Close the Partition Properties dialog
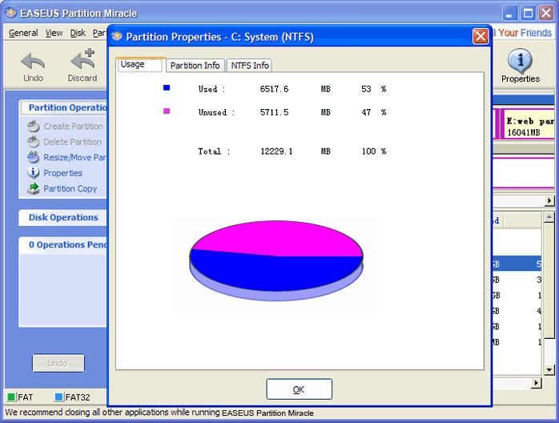Viewport: 559px width, 423px height. [481, 36]
